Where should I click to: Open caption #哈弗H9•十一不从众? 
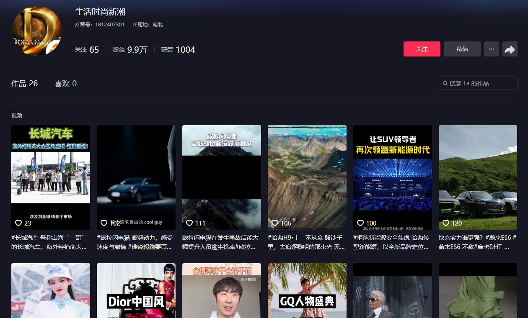(306, 242)
